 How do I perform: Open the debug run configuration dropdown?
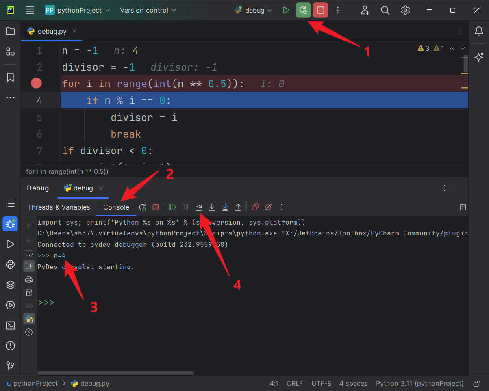[x=253, y=11]
